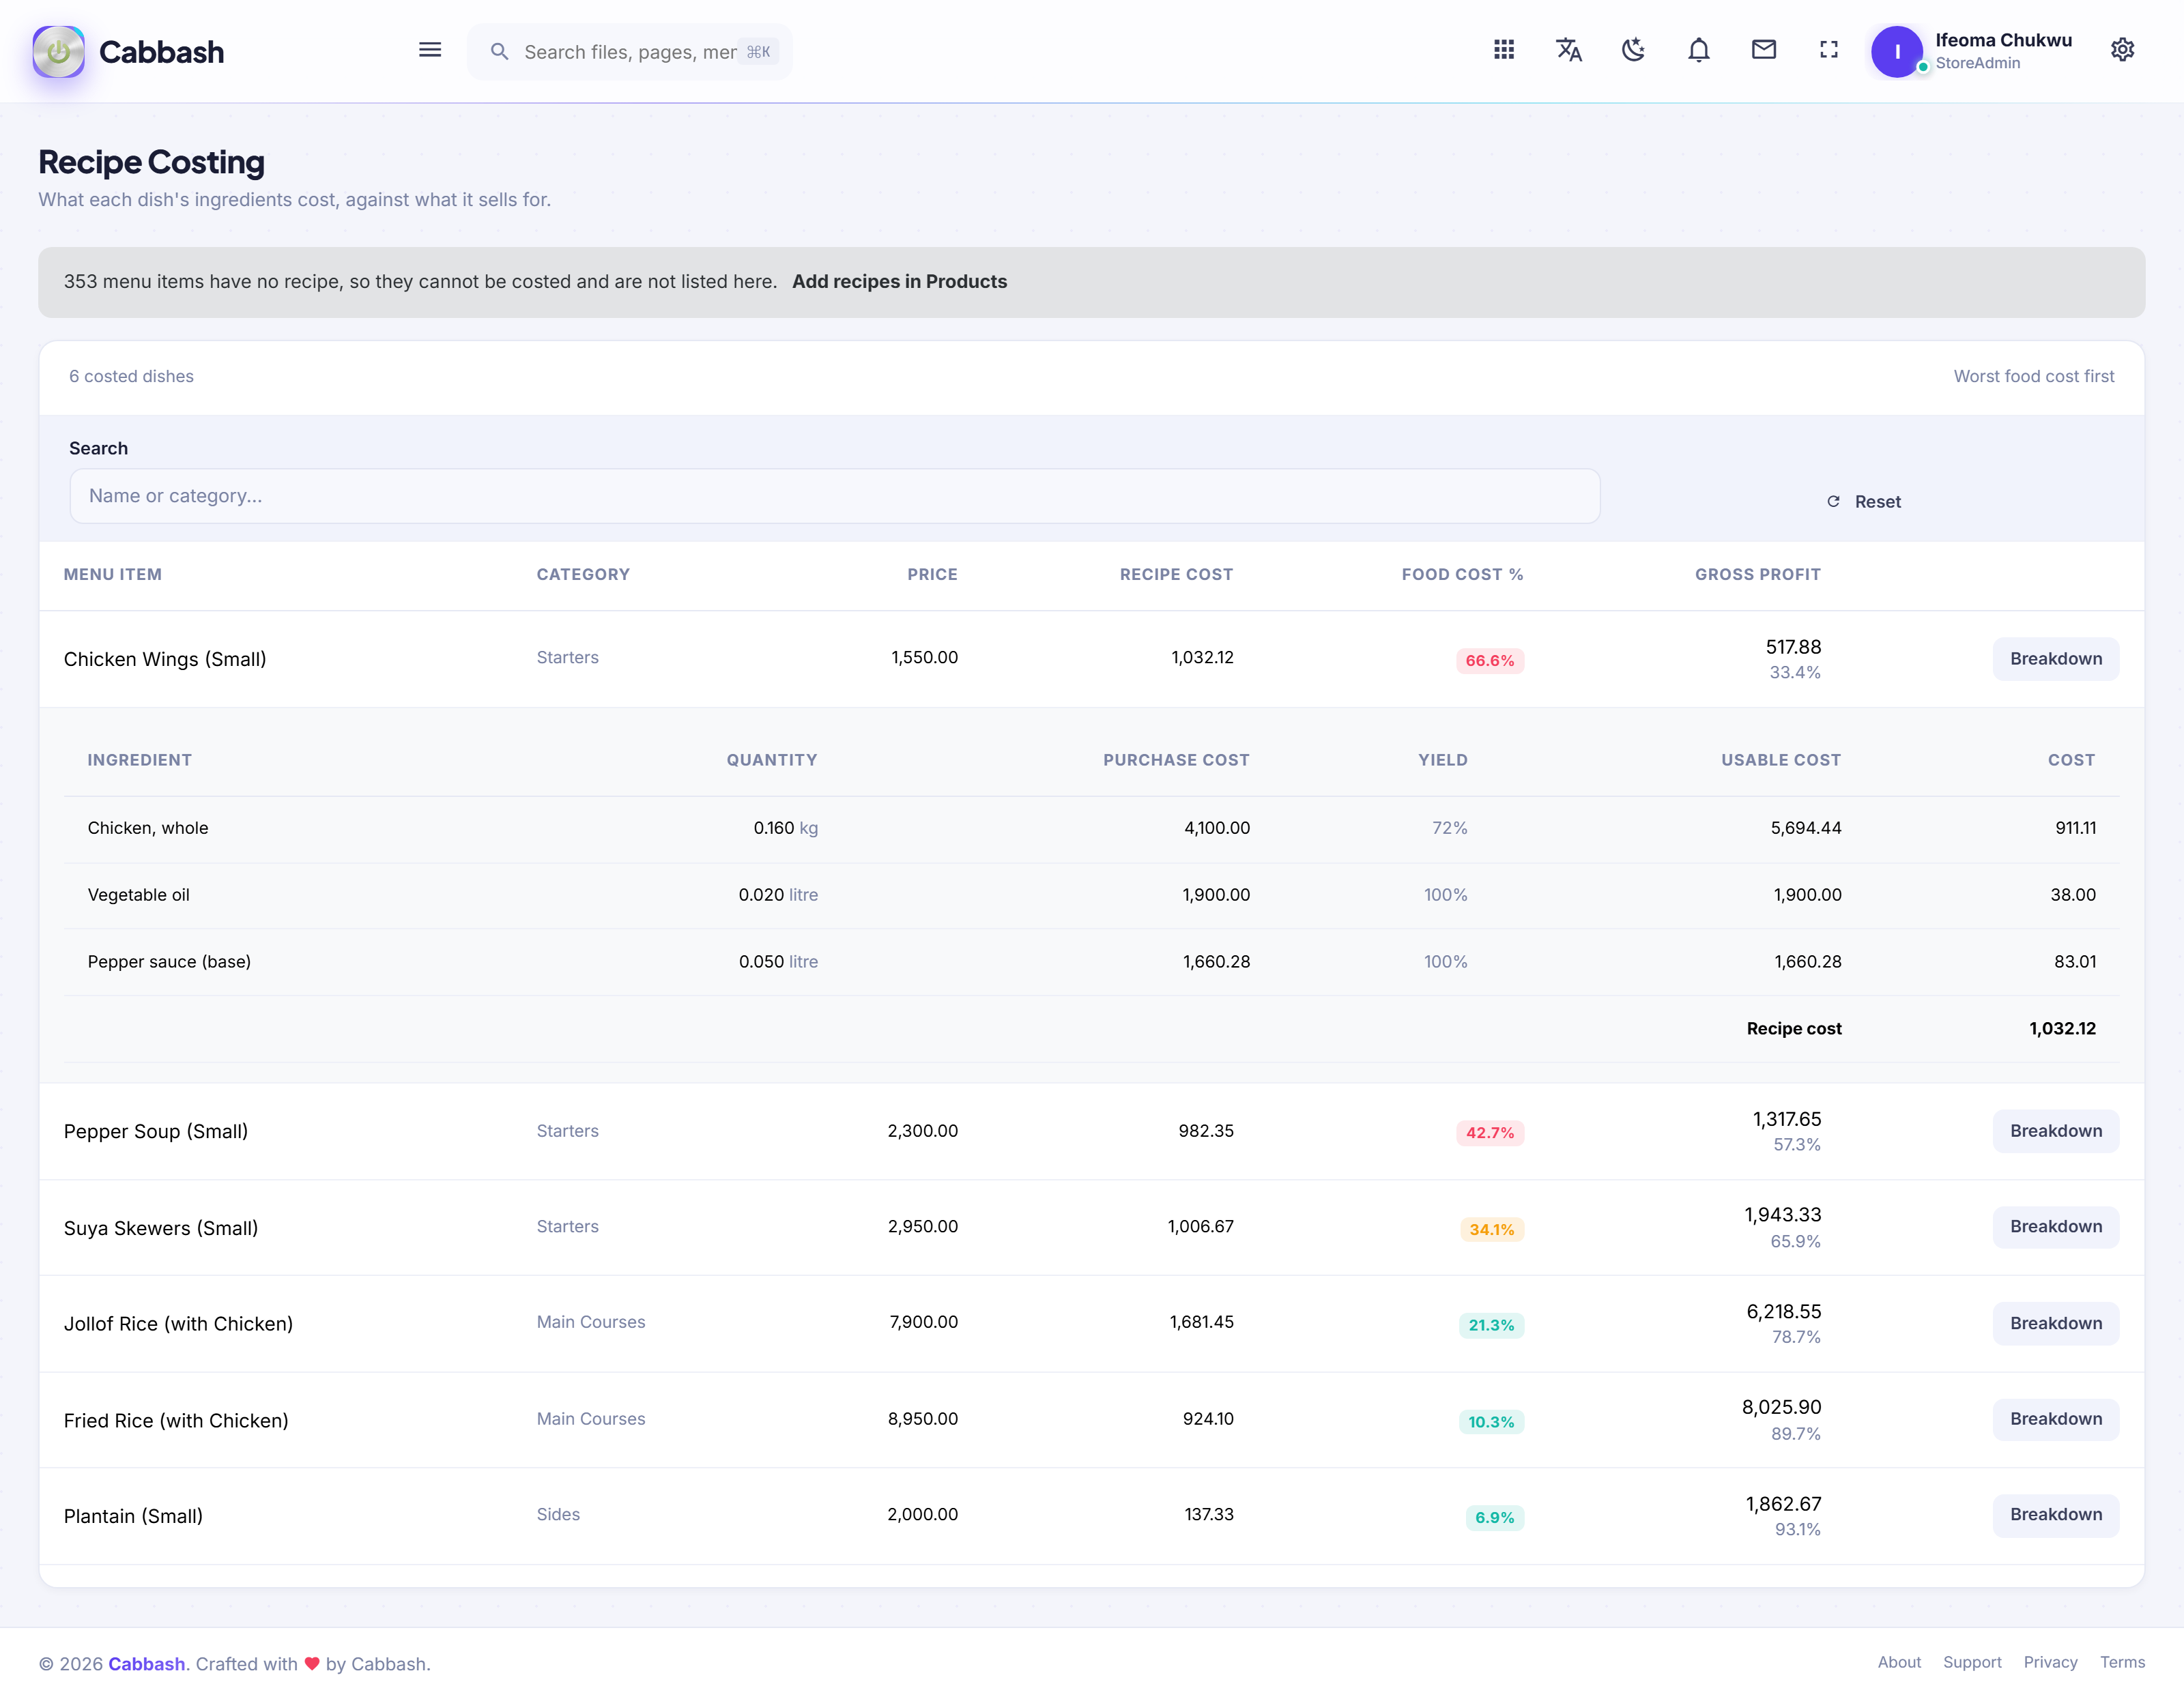Screen dimensions: 2184x1699
Task: Select the 66.6% food cost badge
Action: click(x=1490, y=661)
